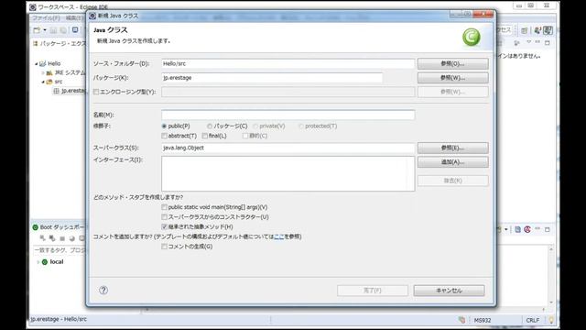Open the Edit menu in Eclipse
The image size is (586, 330).
(x=74, y=18)
